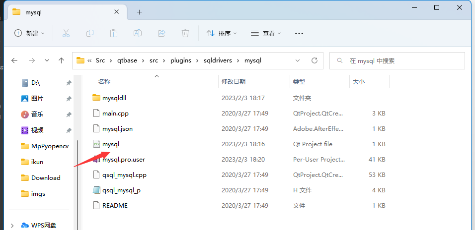Viewport: 475px width, 230px height.
Task: Unpin 视频 using its pin icon
Action: (69, 130)
